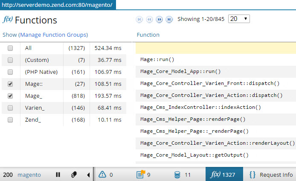Open the logs panel showing 9 entries
Screen dimensions: 296x181
143,175
